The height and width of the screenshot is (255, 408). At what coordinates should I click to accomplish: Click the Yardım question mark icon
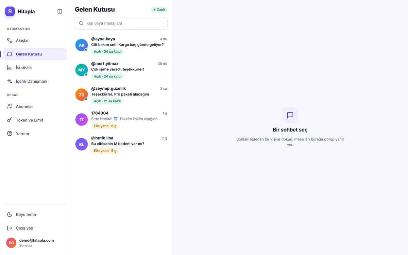click(10, 134)
